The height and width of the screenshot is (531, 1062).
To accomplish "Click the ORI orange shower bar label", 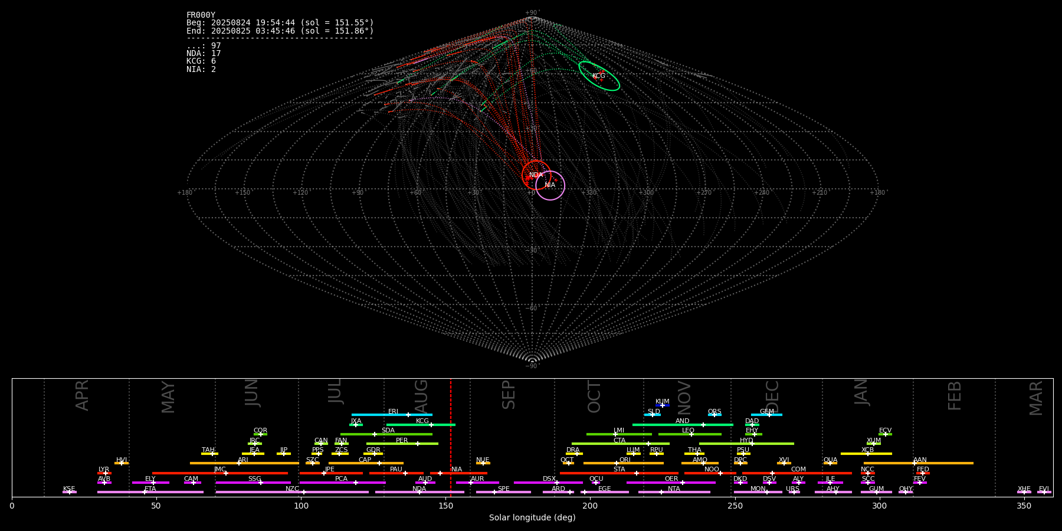I will 625,460.
